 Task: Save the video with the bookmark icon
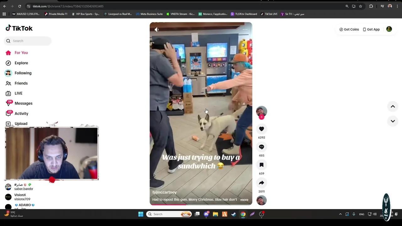[x=261, y=165]
